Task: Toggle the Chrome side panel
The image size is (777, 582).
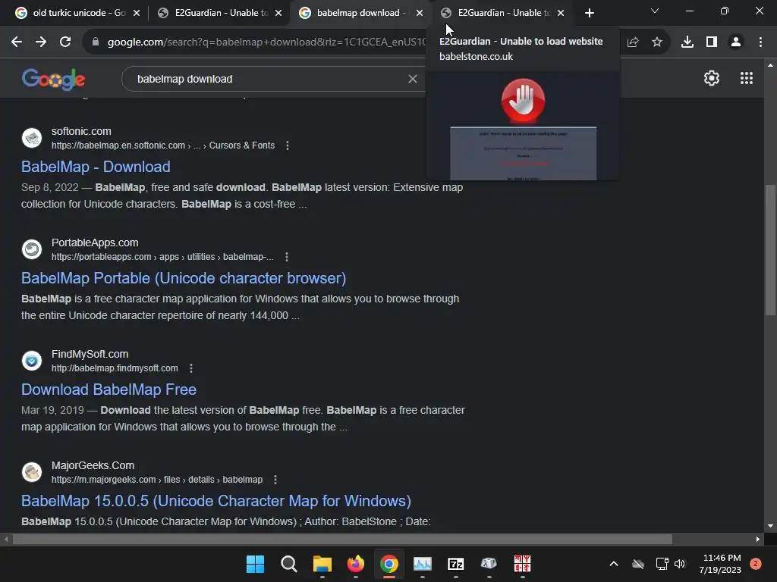Action: tap(712, 42)
